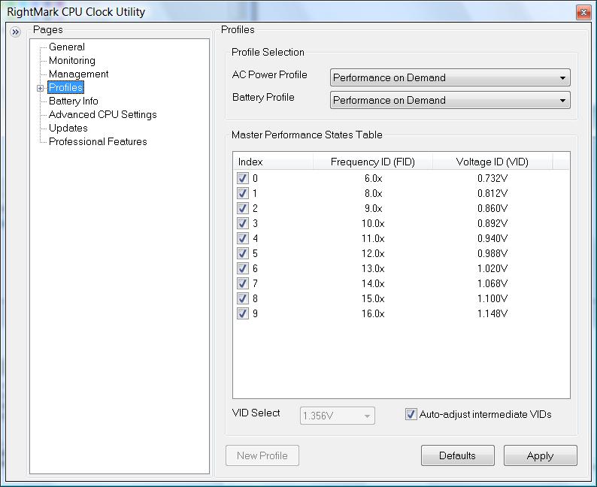
Task: Select the 8.0x frequency cell
Action: pyautogui.click(x=373, y=193)
